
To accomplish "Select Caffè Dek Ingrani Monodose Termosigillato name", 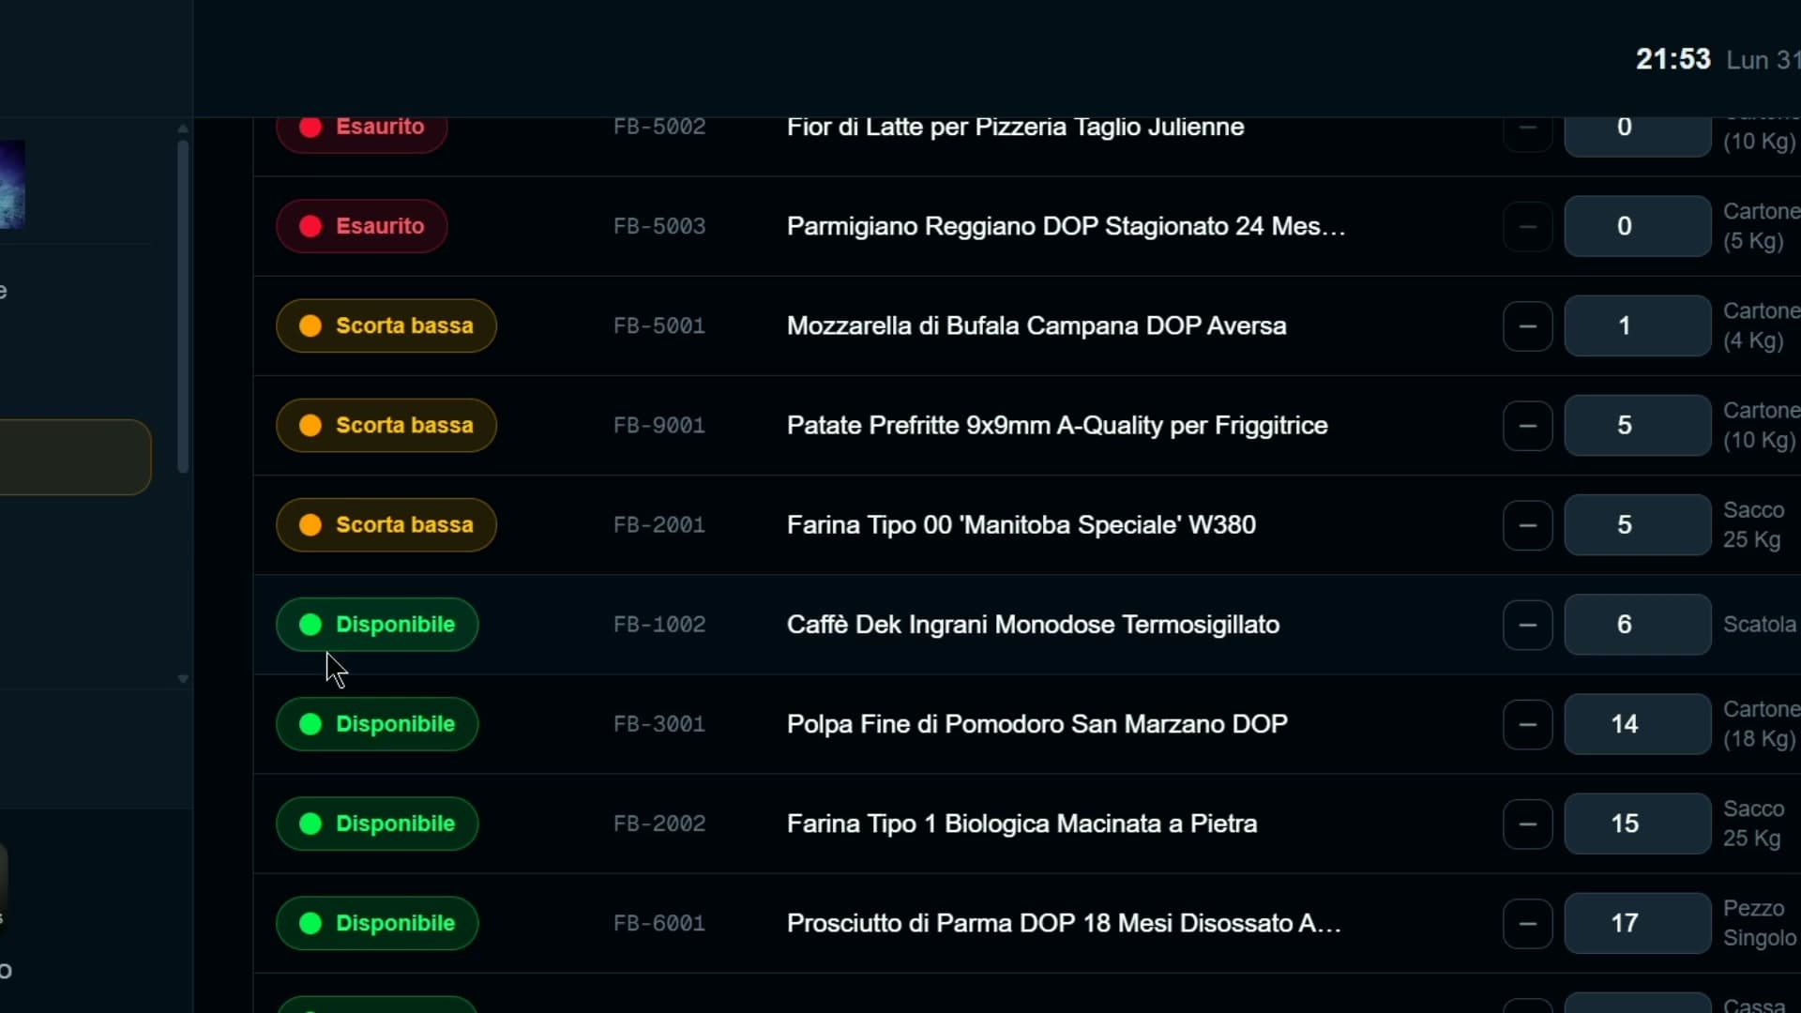I will tap(1033, 625).
